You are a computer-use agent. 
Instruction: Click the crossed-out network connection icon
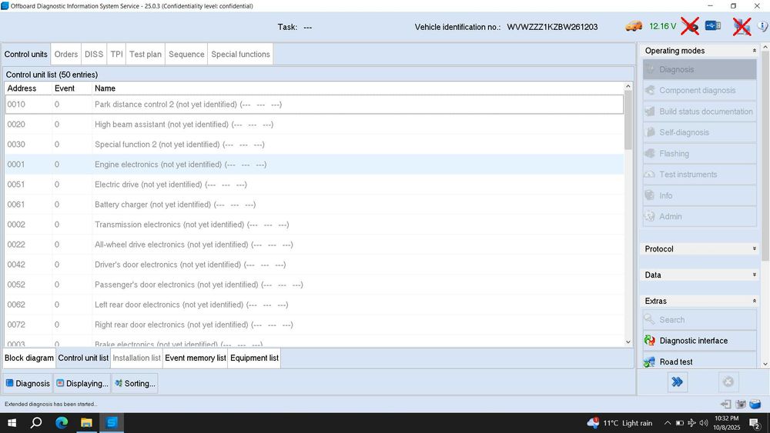[x=742, y=26]
